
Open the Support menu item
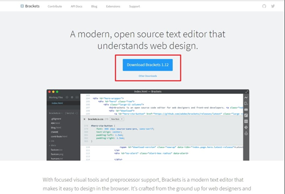tap(134, 6)
